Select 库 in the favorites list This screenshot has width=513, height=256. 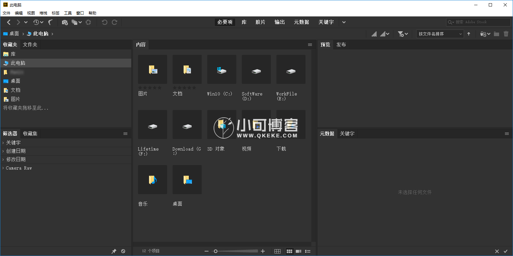[66, 54]
